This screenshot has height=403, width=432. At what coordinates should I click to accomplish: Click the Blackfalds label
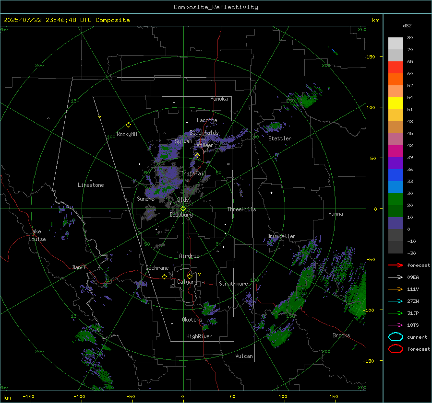[204, 133]
